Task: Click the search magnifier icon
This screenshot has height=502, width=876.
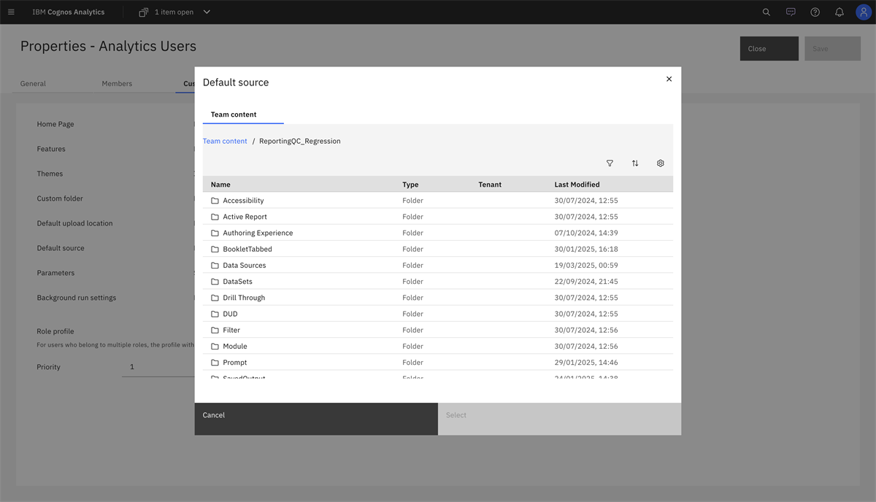Action: click(x=766, y=12)
